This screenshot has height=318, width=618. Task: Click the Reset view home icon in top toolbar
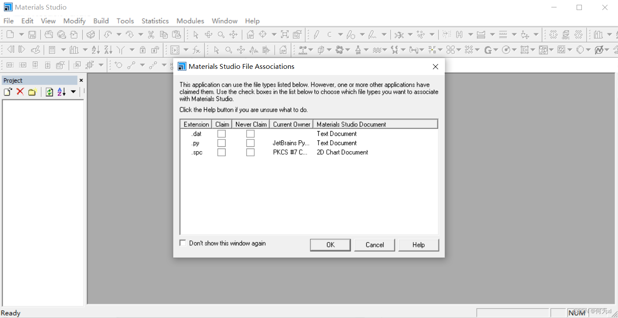tap(250, 34)
